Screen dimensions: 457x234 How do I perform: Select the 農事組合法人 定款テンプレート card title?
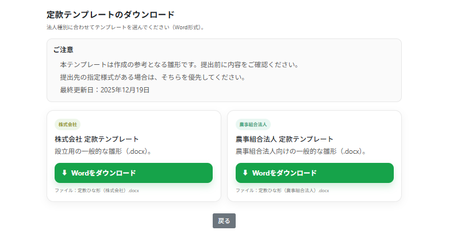(x=285, y=139)
